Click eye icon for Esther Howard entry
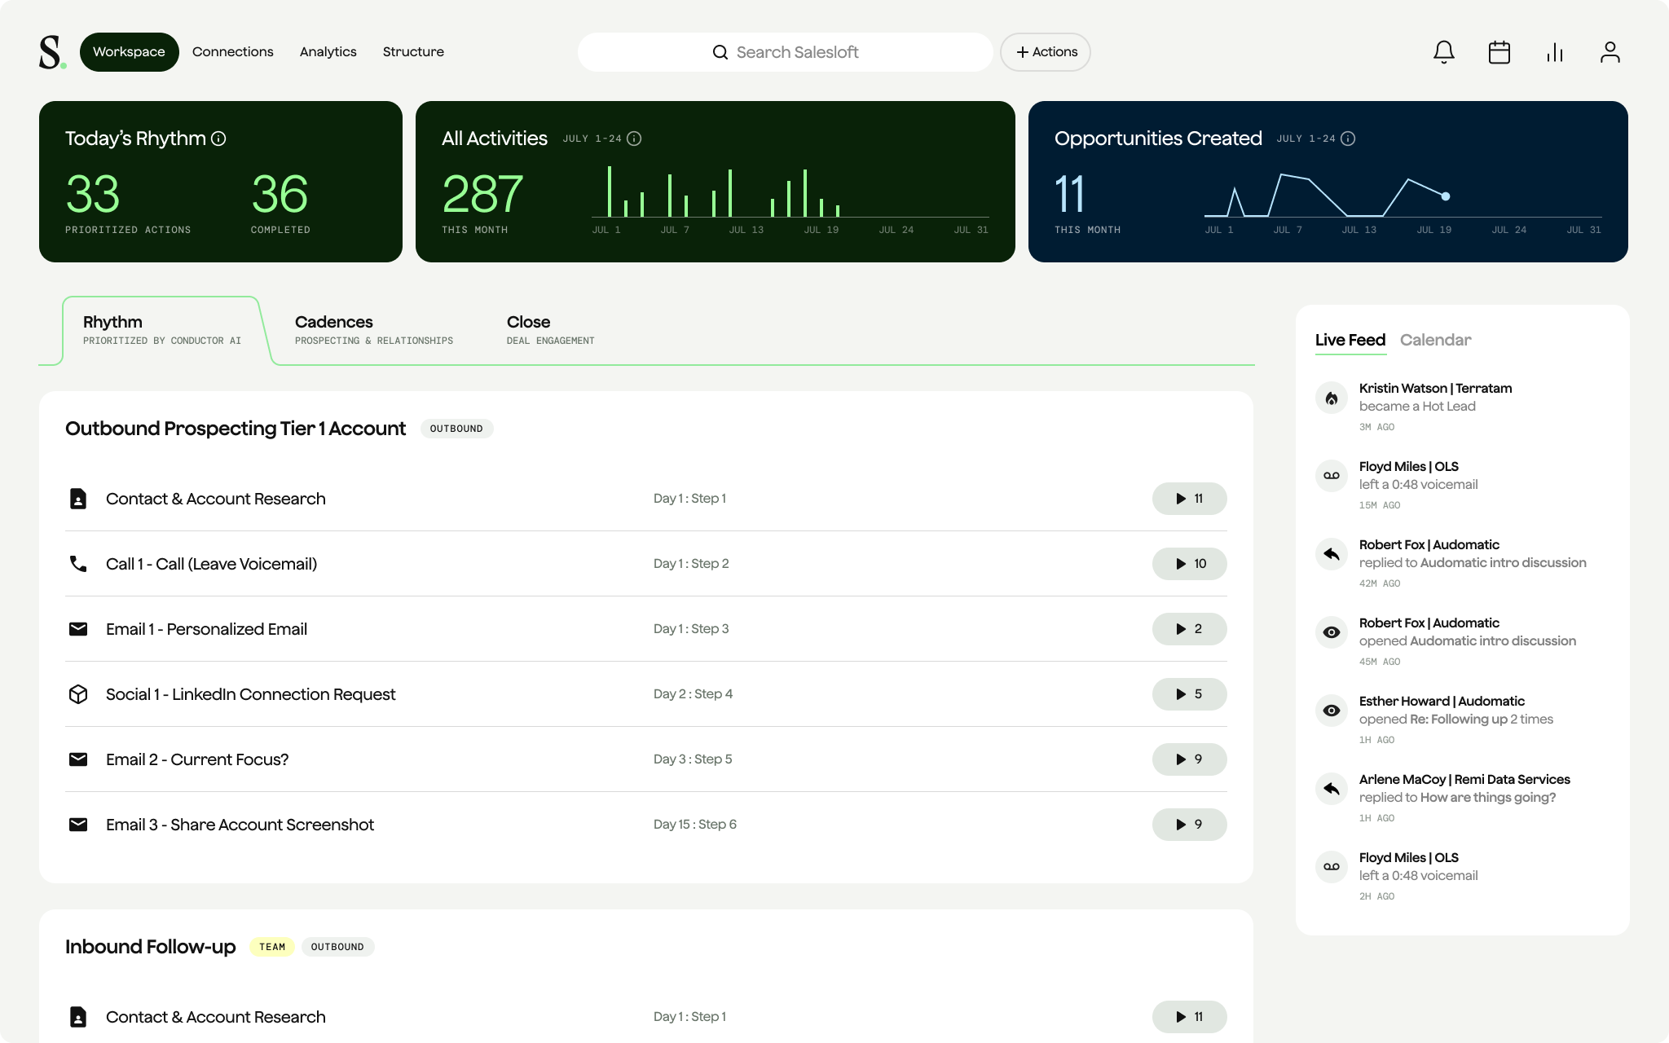The width and height of the screenshot is (1669, 1043). click(1332, 711)
